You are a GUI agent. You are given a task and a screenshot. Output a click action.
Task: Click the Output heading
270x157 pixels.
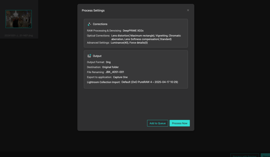coord(97,56)
